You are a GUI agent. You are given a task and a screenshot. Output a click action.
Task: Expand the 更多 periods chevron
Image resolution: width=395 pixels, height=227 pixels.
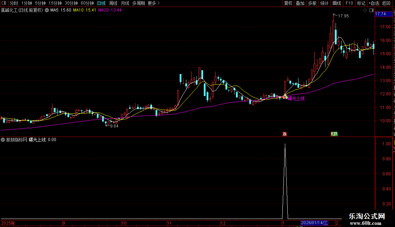click(x=158, y=3)
